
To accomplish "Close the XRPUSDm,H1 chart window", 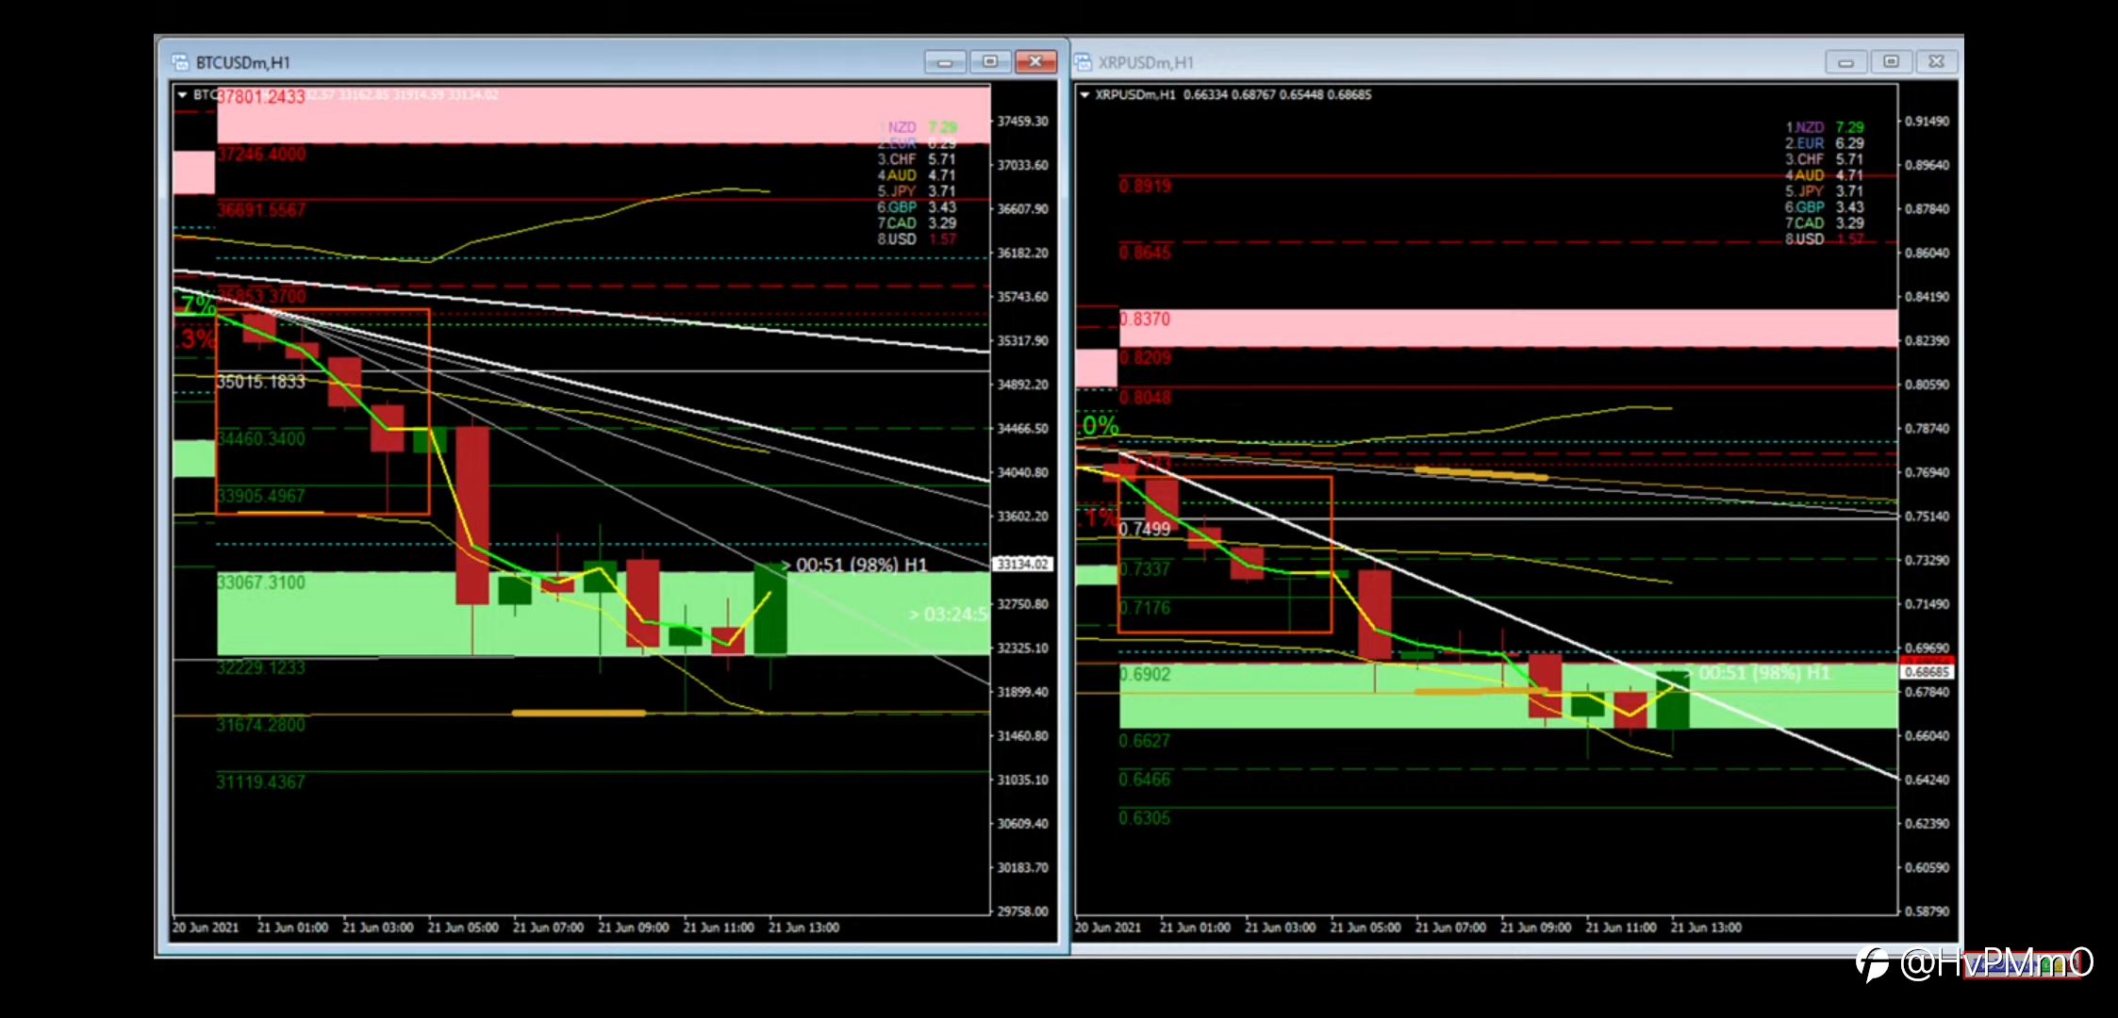I will pyautogui.click(x=1936, y=62).
